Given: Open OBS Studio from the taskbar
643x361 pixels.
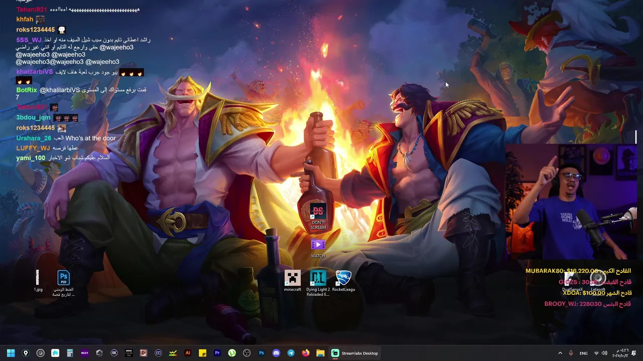Looking at the screenshot, I should (x=247, y=353).
